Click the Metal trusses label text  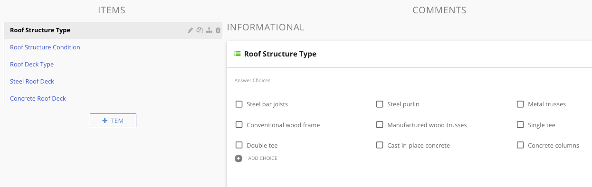tap(547, 104)
